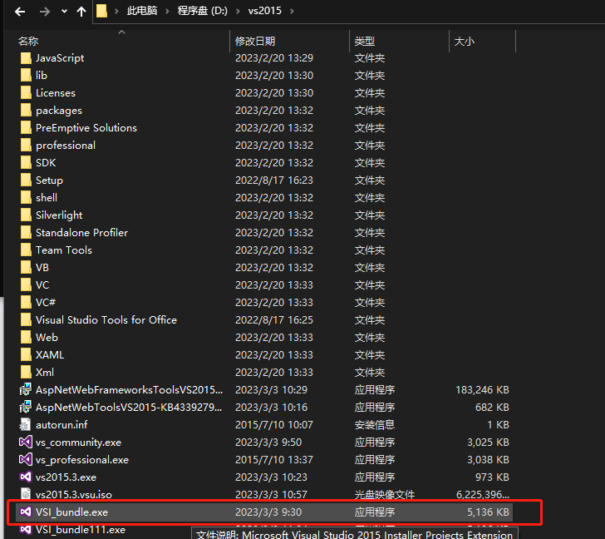Click date 2022/8/17 16:23 of Setup

274,180
